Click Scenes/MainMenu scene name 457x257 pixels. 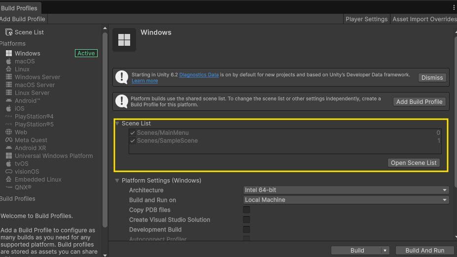click(163, 133)
